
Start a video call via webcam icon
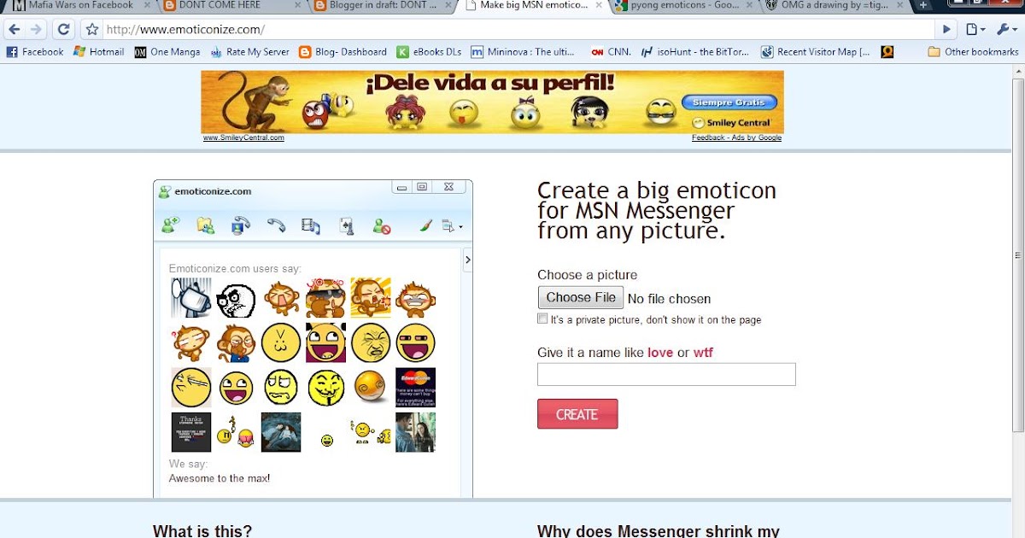[240, 225]
